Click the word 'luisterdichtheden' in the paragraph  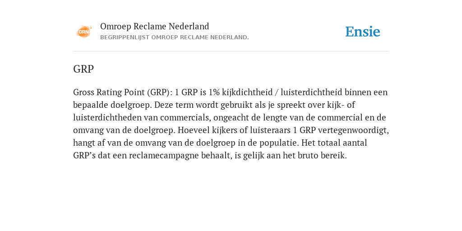(x=107, y=118)
